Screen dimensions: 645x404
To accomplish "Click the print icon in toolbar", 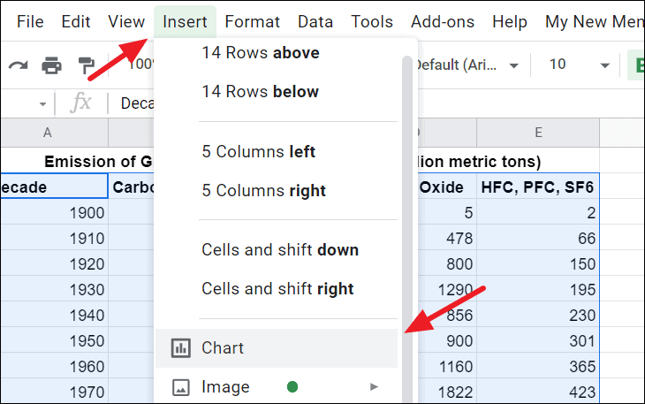I will pyautogui.click(x=52, y=65).
